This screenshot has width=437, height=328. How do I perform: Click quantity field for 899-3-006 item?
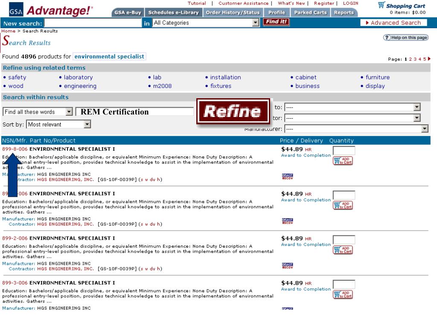(344, 284)
